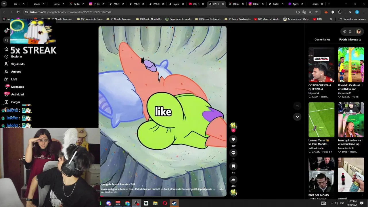Screen dimensions: 368x207
Task: Open tab search dropdown arrow
Action: pyautogui.click(x=4, y=4)
